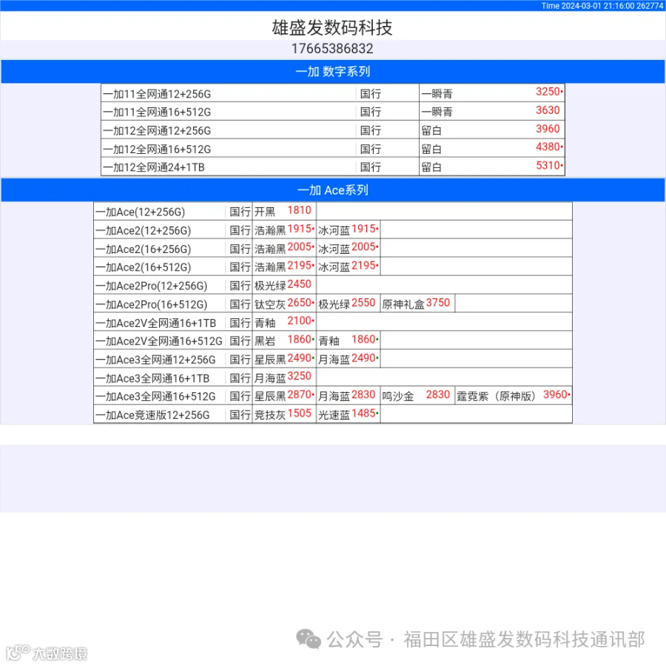The height and width of the screenshot is (666, 666).
Task: Click 原神礼盒 price 3750
Action: [438, 303]
